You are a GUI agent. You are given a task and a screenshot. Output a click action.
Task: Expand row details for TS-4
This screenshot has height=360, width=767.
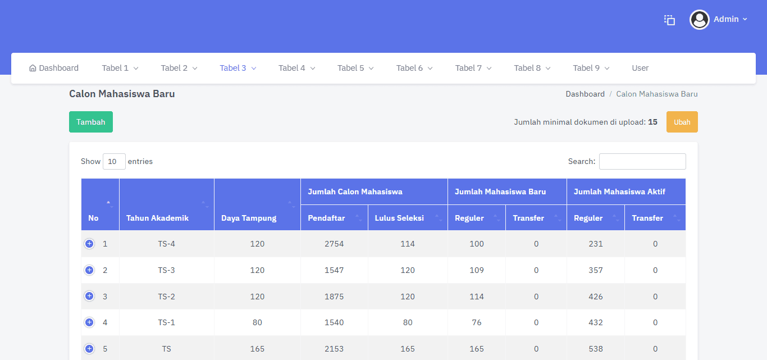tap(89, 244)
